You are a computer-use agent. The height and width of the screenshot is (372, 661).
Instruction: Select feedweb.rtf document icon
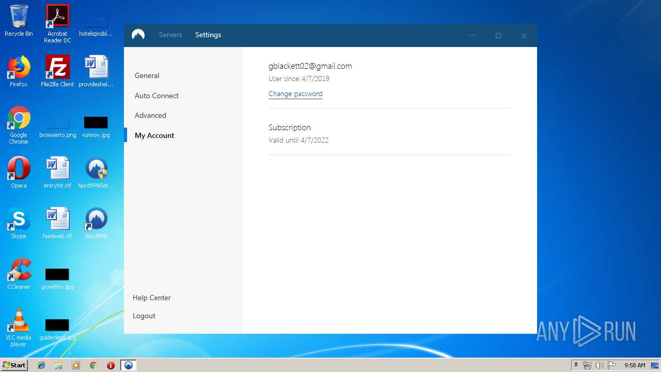(x=57, y=223)
